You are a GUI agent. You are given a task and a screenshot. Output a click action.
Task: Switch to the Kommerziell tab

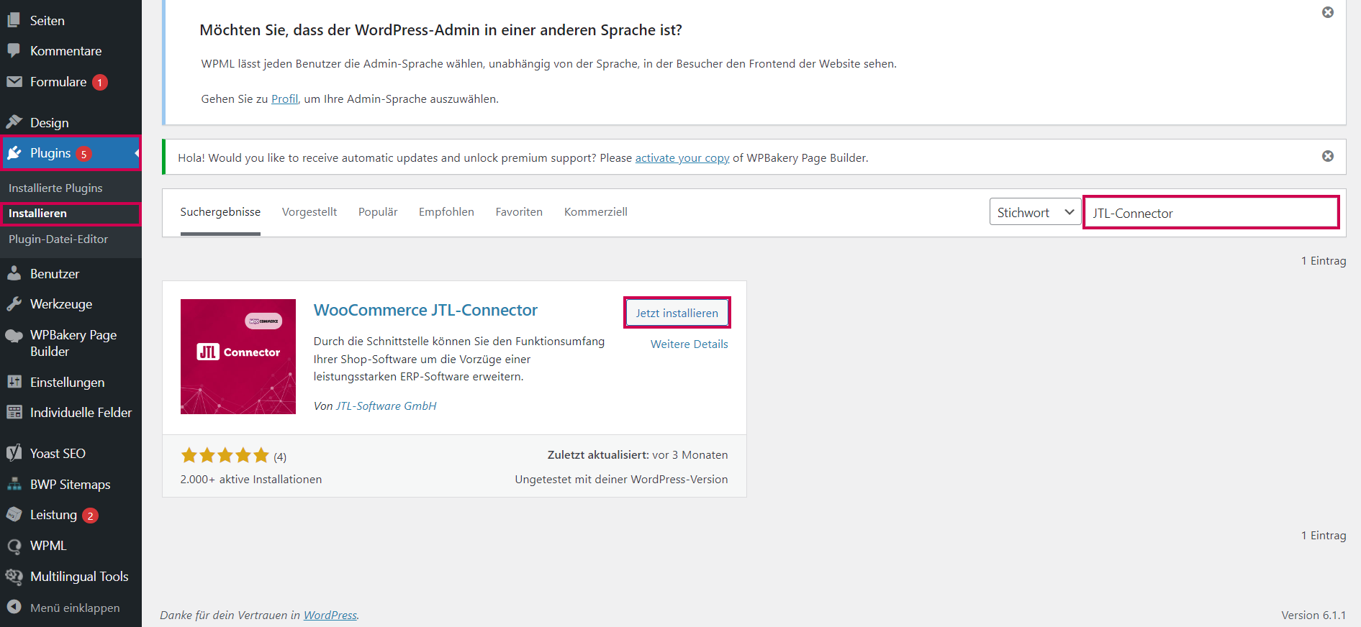[596, 211]
